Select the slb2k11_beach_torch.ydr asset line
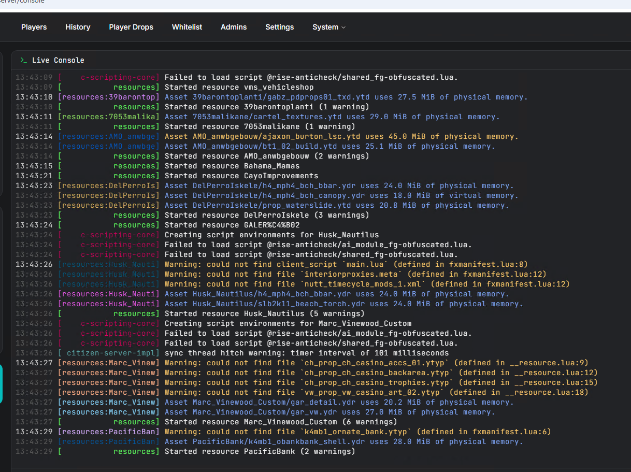631x472 pixels. (344, 304)
